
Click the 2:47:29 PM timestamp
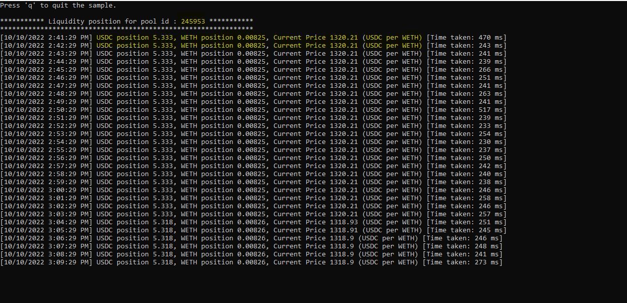(46, 86)
